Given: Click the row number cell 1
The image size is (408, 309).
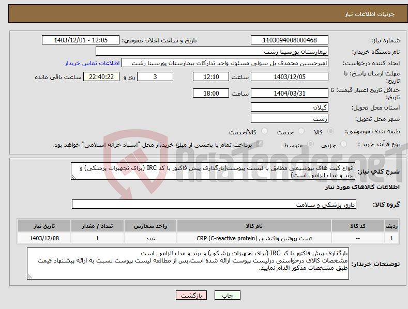Looking at the screenshot, I should [391, 238].
